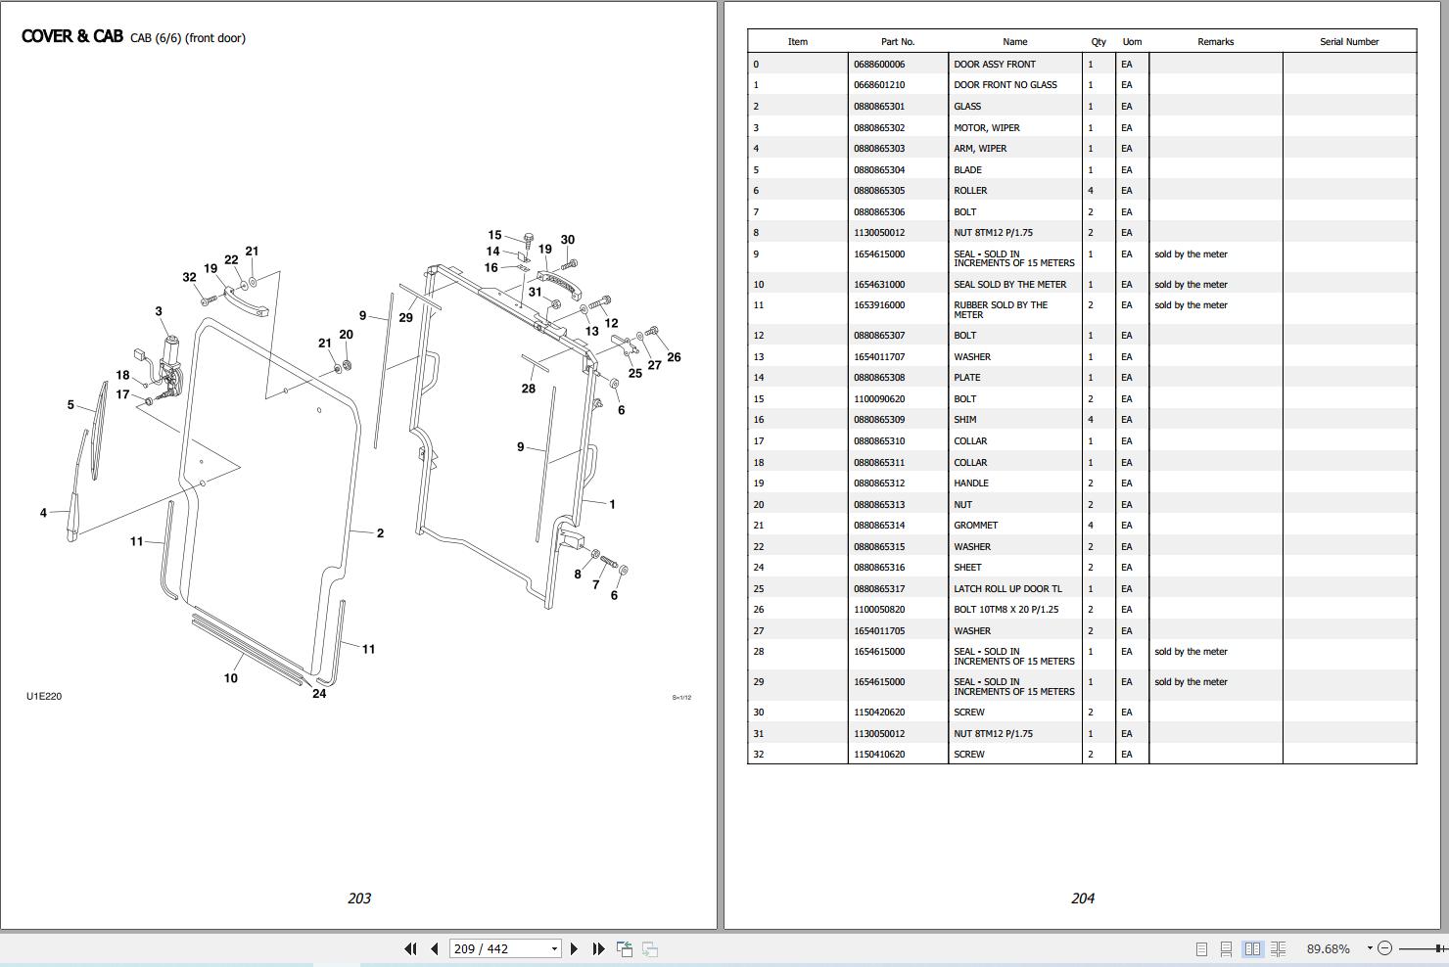Screen dimensions: 1449x967
Task: Click the ROLLER name cell
Action: [970, 191]
